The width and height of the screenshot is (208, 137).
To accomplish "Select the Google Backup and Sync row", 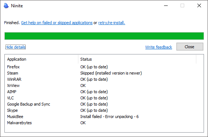I will pyautogui.click(x=104, y=104).
